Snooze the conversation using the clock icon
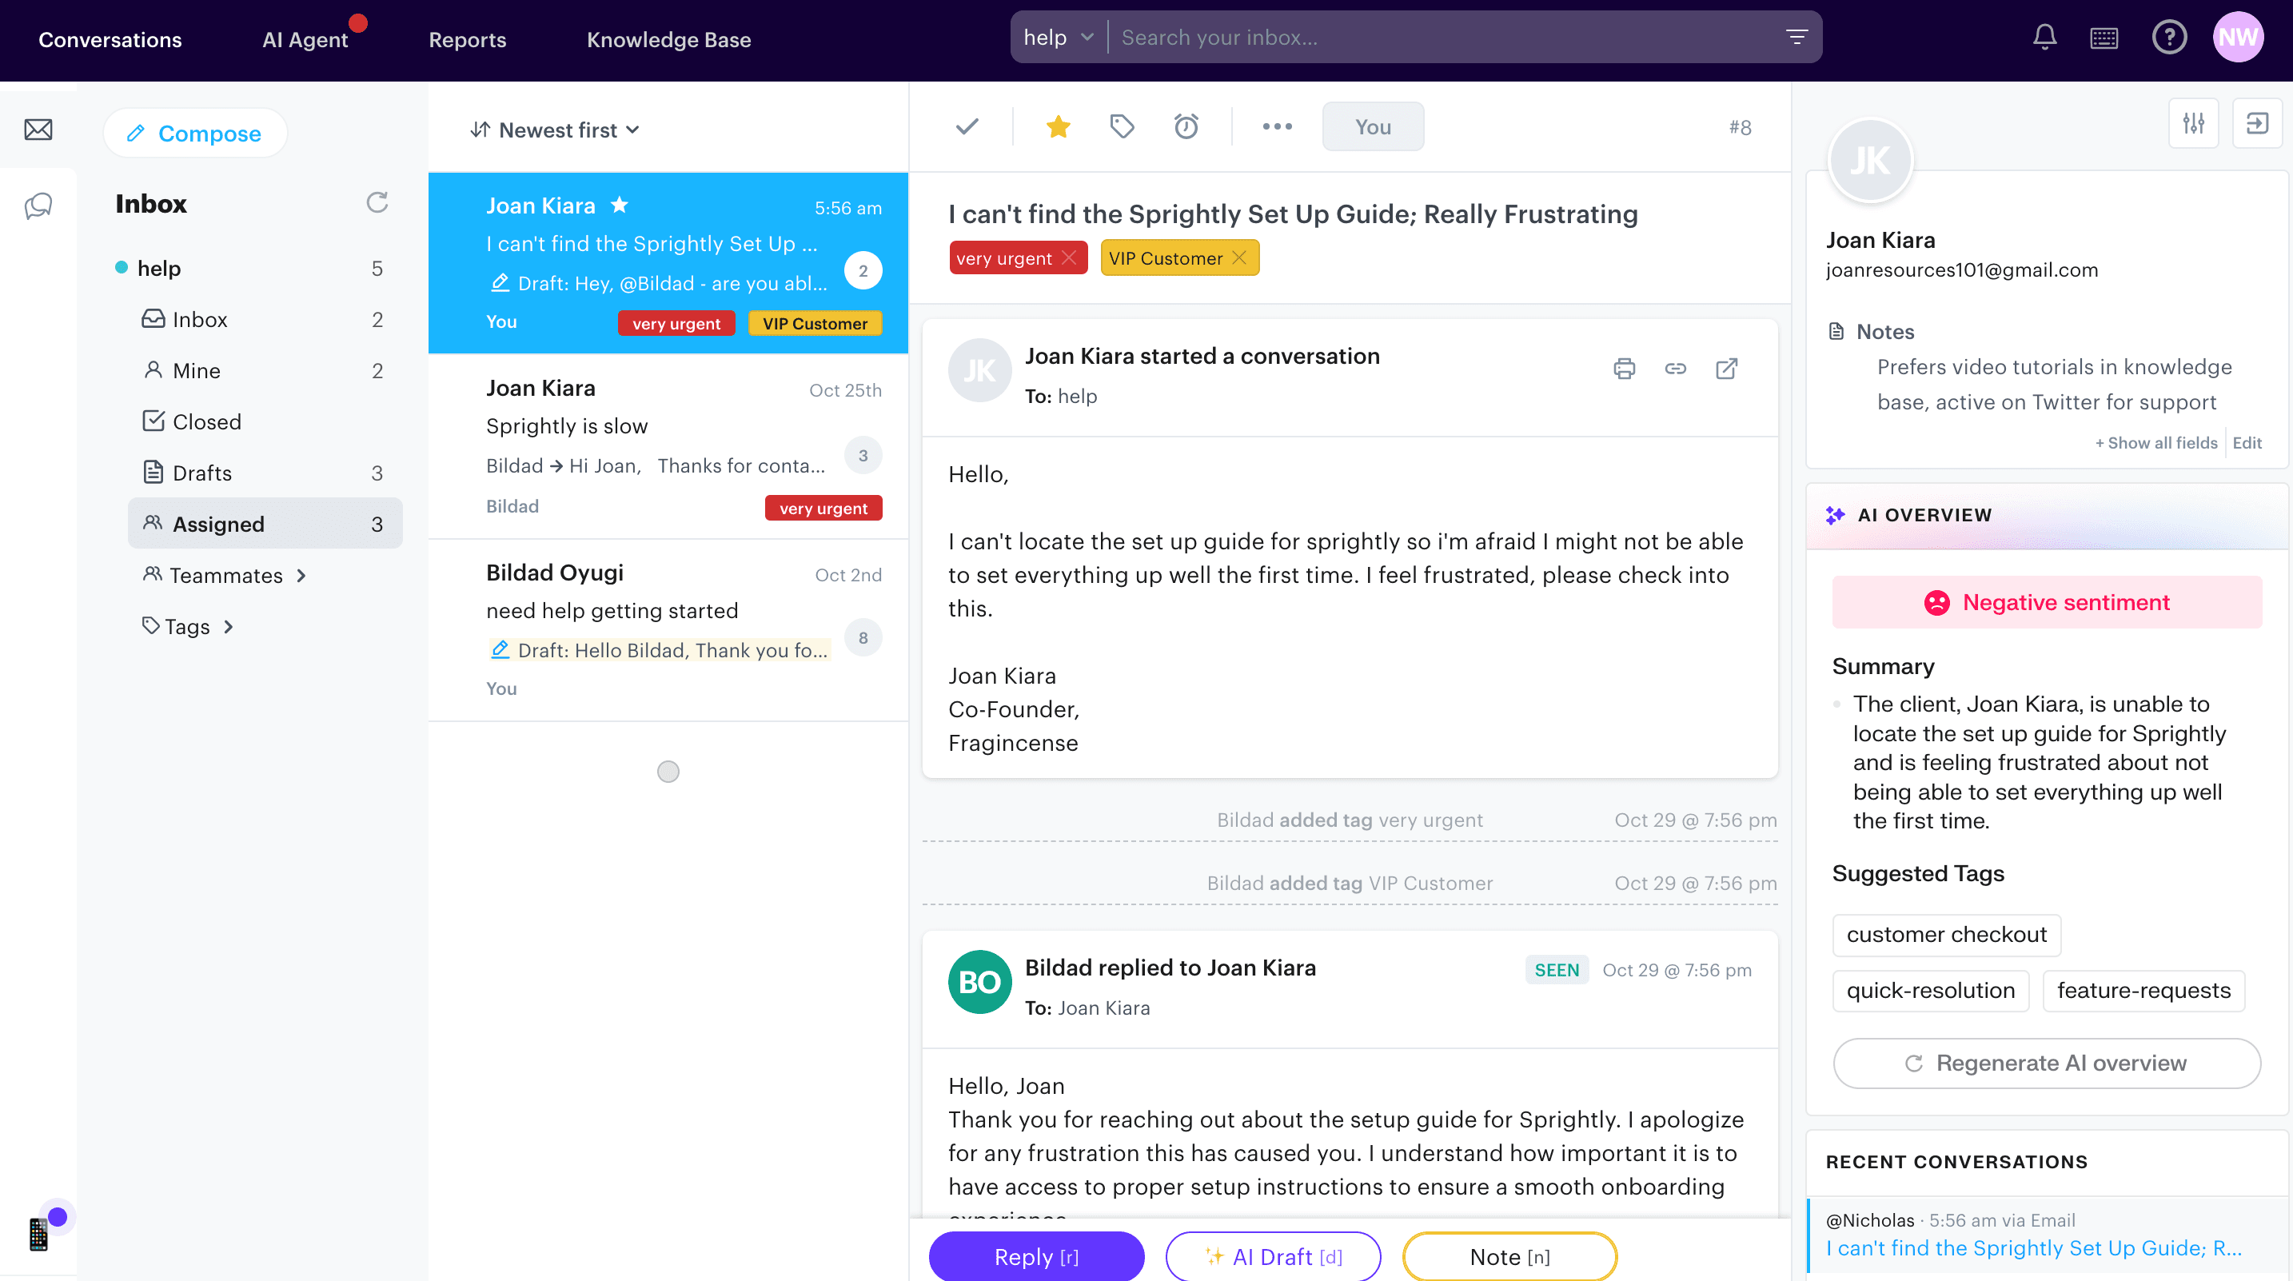The image size is (2293, 1281). [1186, 126]
